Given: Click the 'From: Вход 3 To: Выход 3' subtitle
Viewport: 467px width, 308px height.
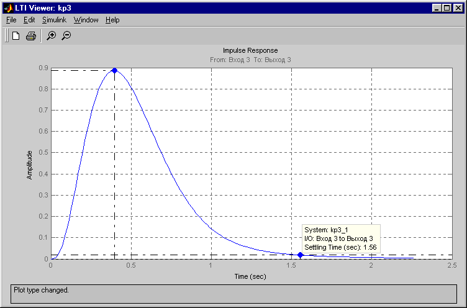Looking at the screenshot, I should coord(250,60).
